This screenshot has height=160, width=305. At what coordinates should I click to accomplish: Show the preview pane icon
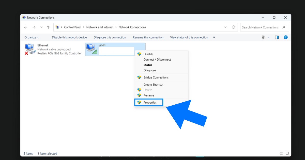(x=277, y=37)
